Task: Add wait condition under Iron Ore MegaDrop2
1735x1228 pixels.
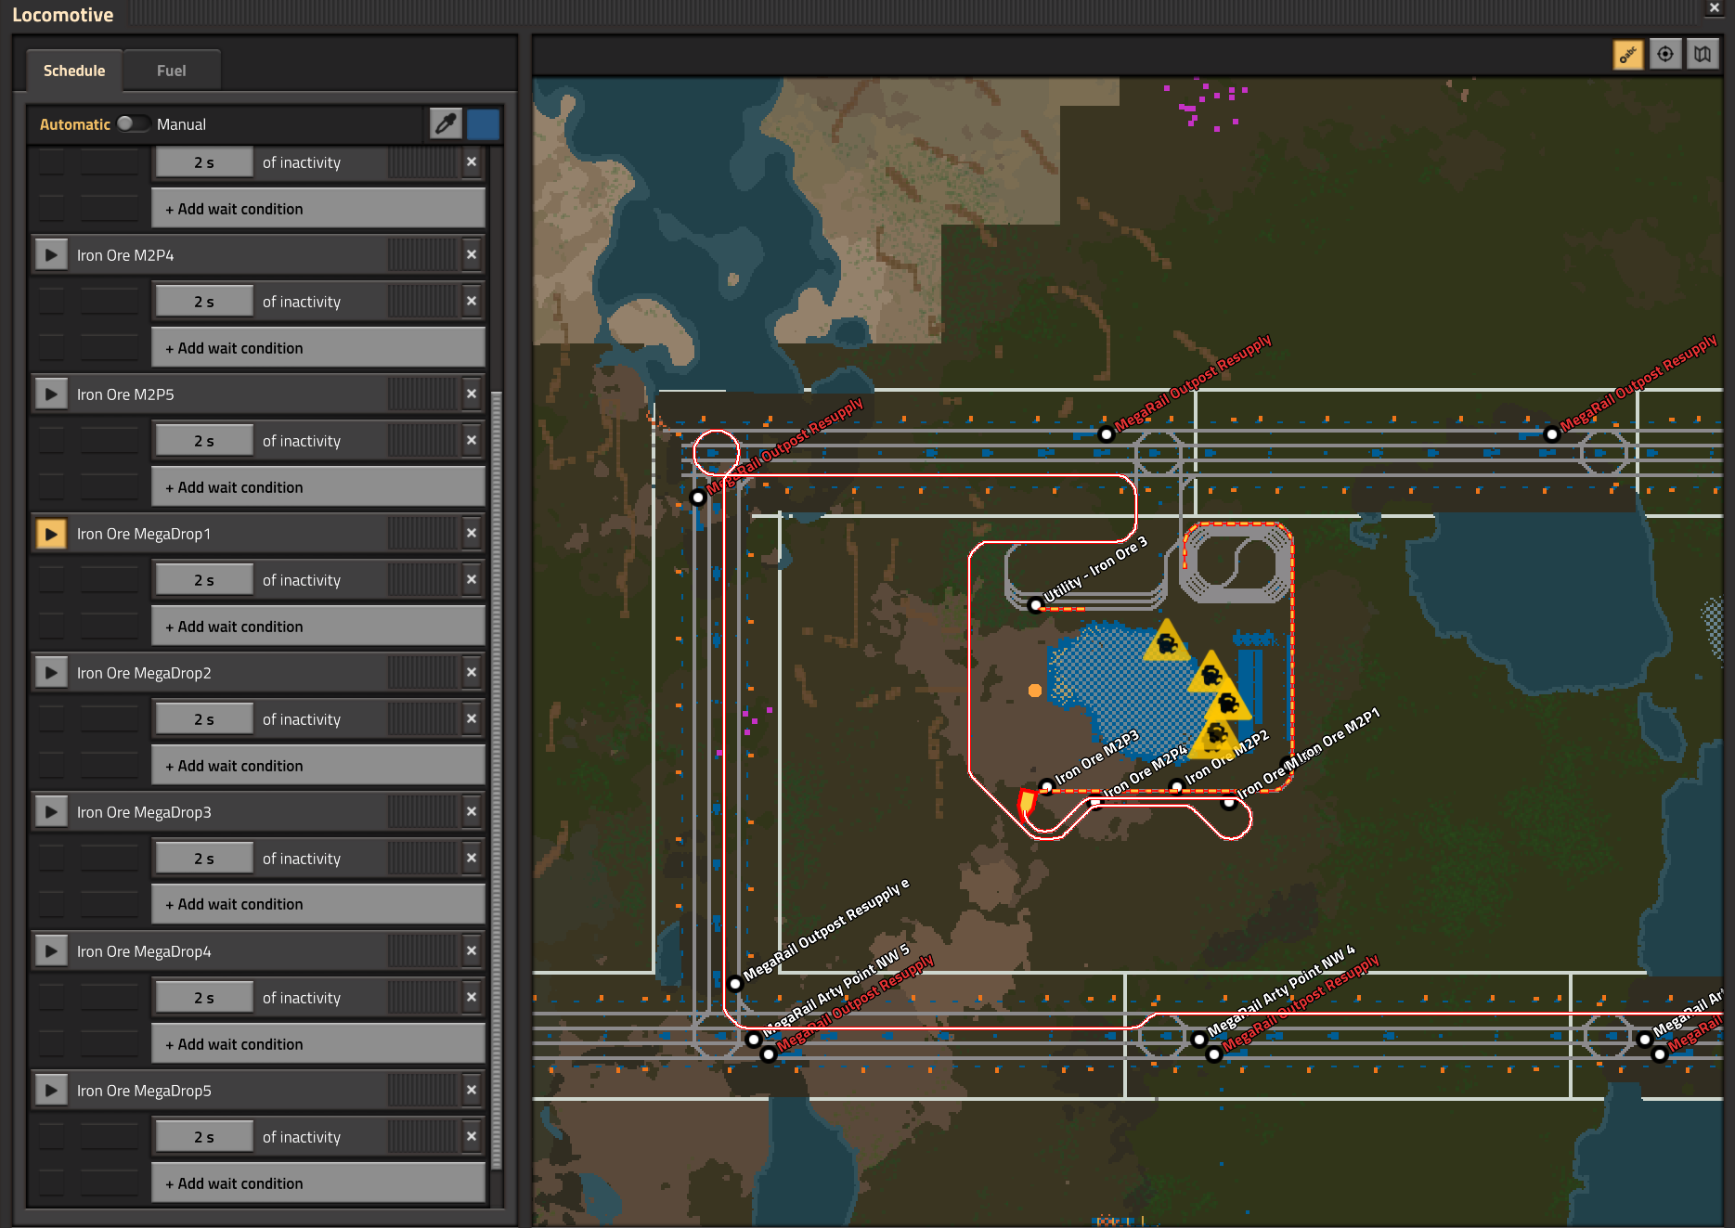Action: point(317,766)
